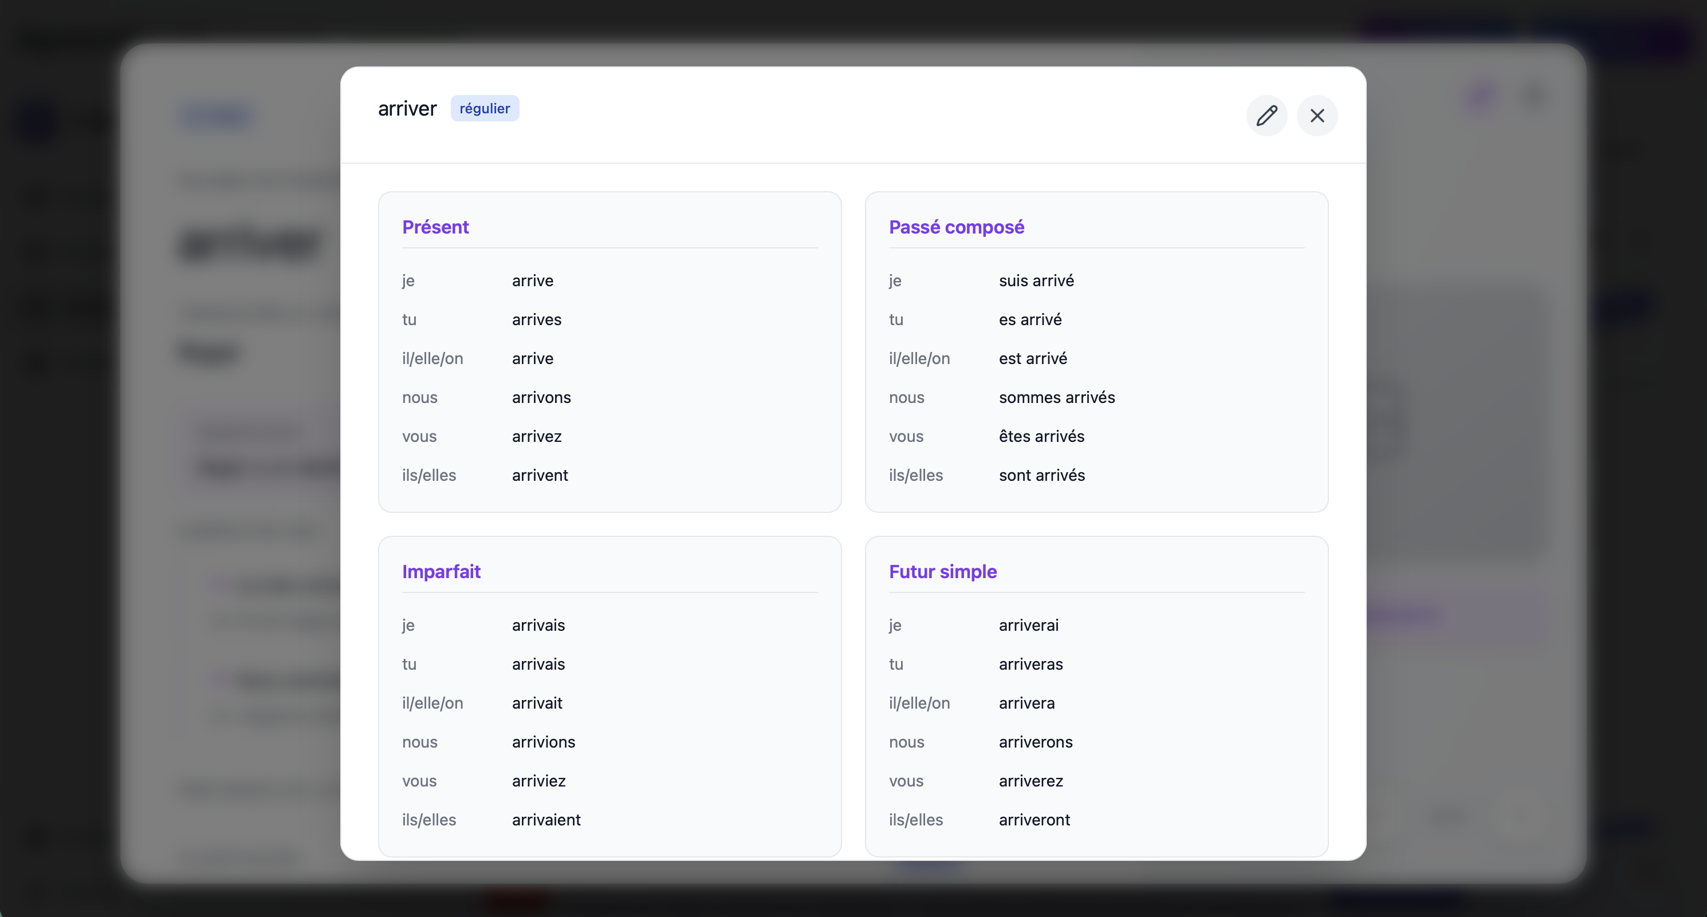The image size is (1707, 917).
Task: Select the arriver verb title
Action: coord(407,109)
